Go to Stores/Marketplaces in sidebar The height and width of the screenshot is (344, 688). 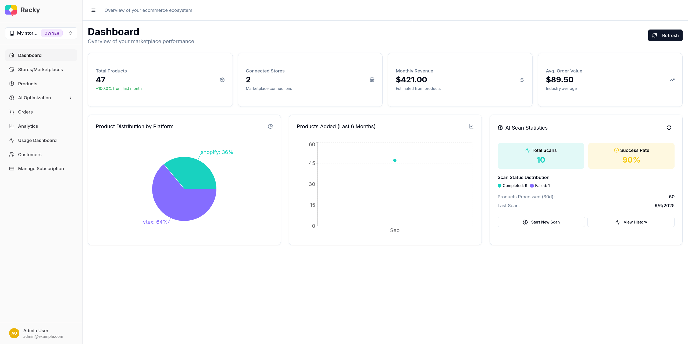pos(40,69)
